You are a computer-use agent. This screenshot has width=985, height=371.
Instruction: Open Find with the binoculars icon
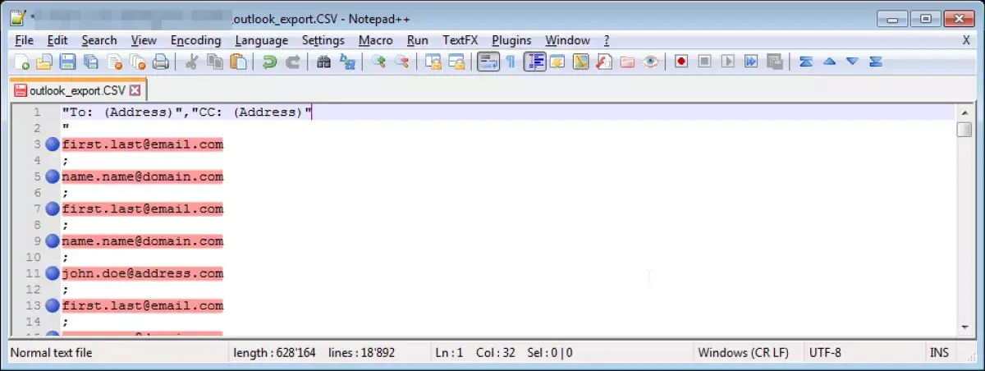323,62
